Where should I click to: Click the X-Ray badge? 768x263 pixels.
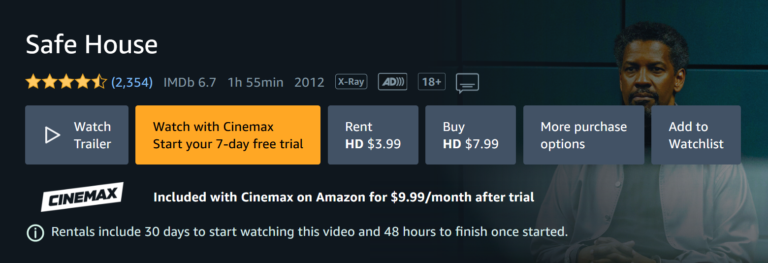351,82
